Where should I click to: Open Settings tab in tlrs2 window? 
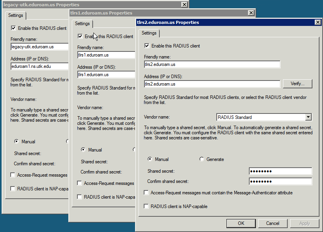point(149,33)
